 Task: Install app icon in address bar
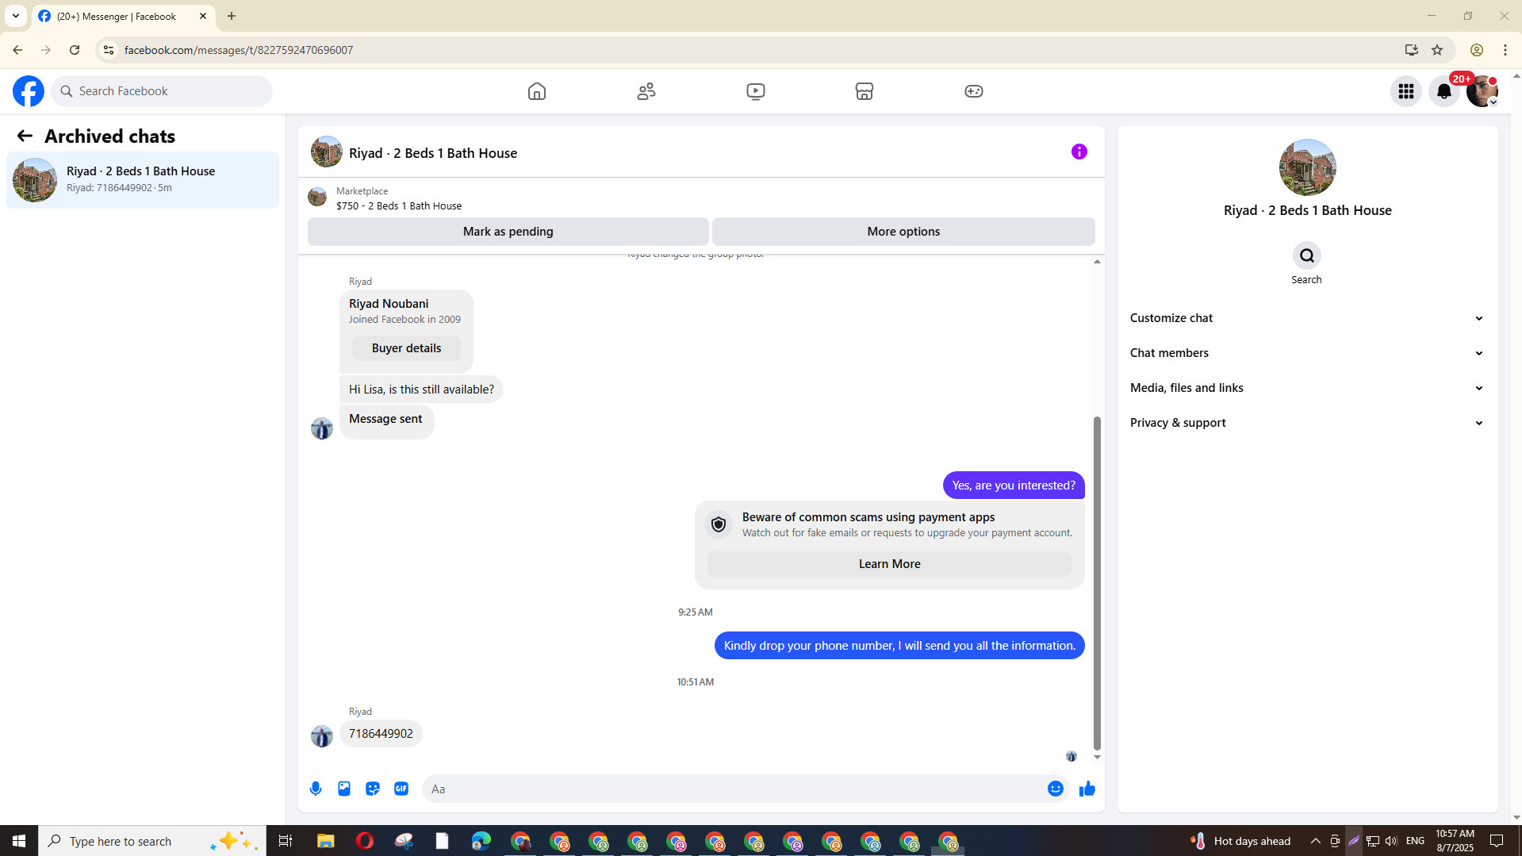(x=1412, y=50)
